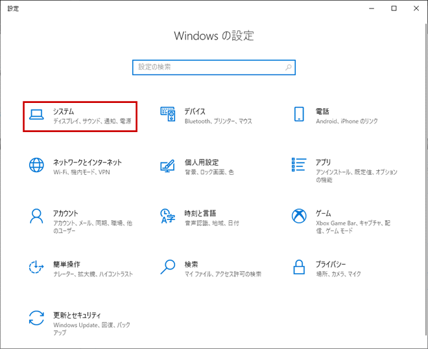
Task: Open the 時刻と言語 title
Action: point(200,213)
